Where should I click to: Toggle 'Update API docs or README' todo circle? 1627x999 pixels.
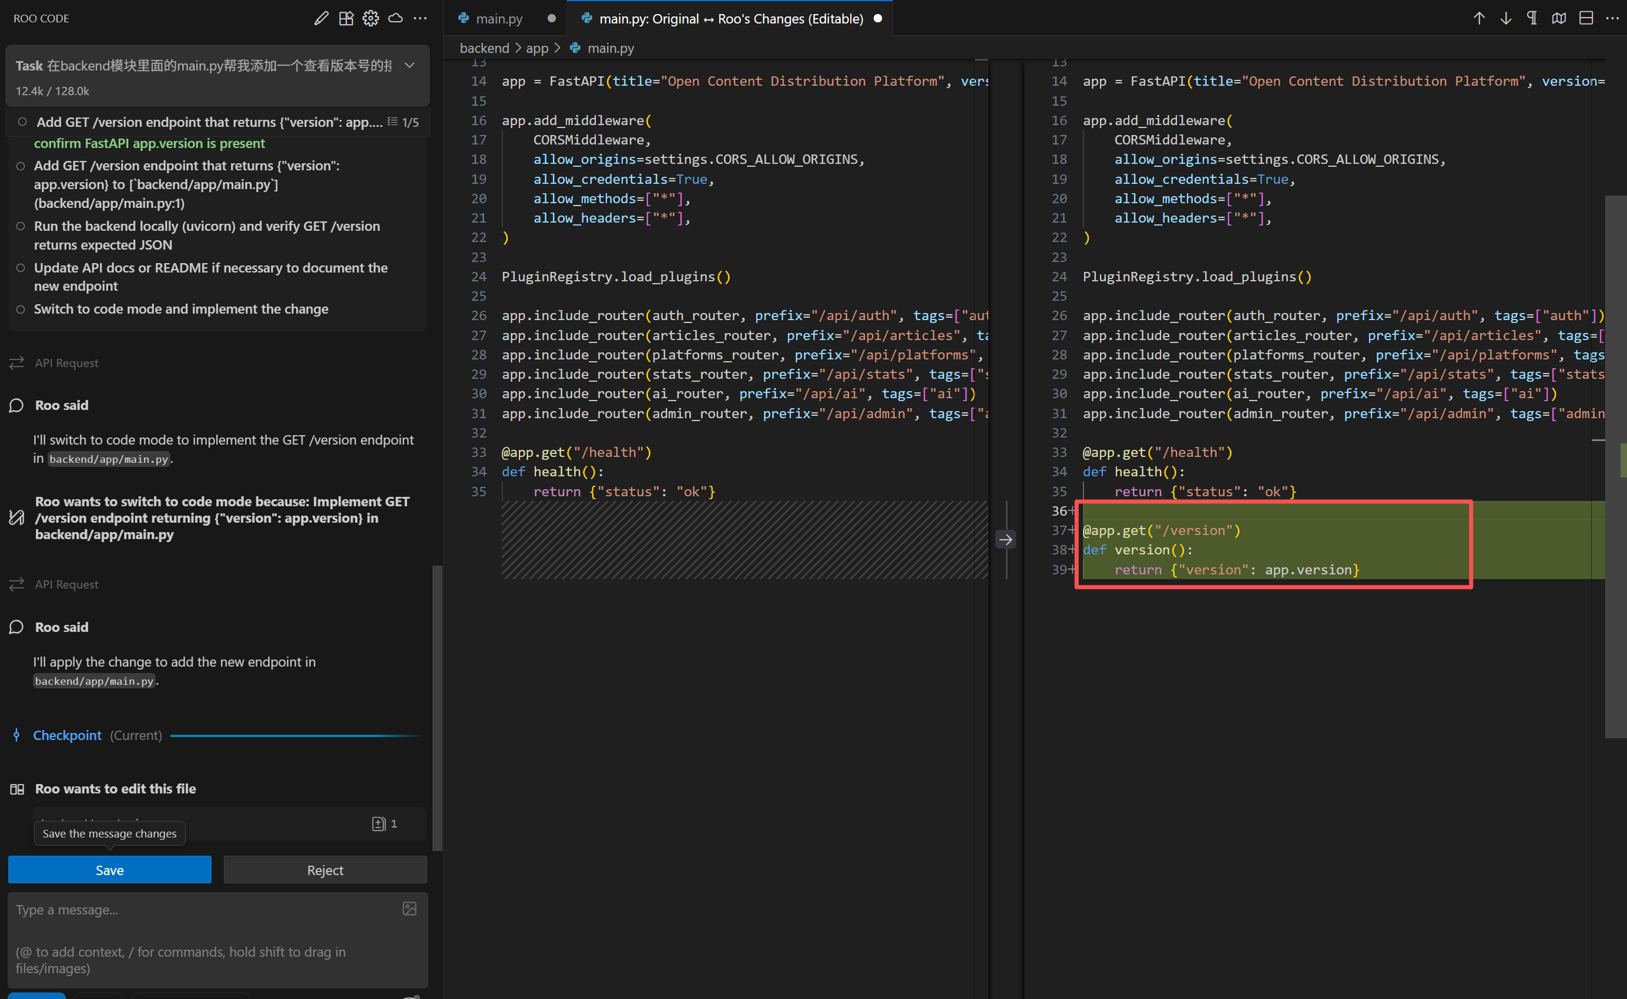21,268
